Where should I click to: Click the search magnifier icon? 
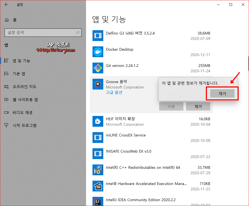pos(78,33)
